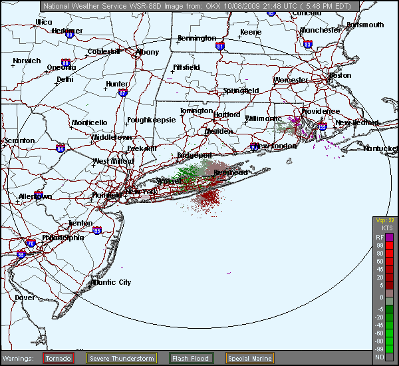The image size is (399, 366).
Task: Click the Portsmouth city label
Action: pos(365,25)
